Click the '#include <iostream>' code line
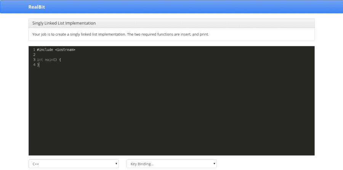 pos(56,50)
